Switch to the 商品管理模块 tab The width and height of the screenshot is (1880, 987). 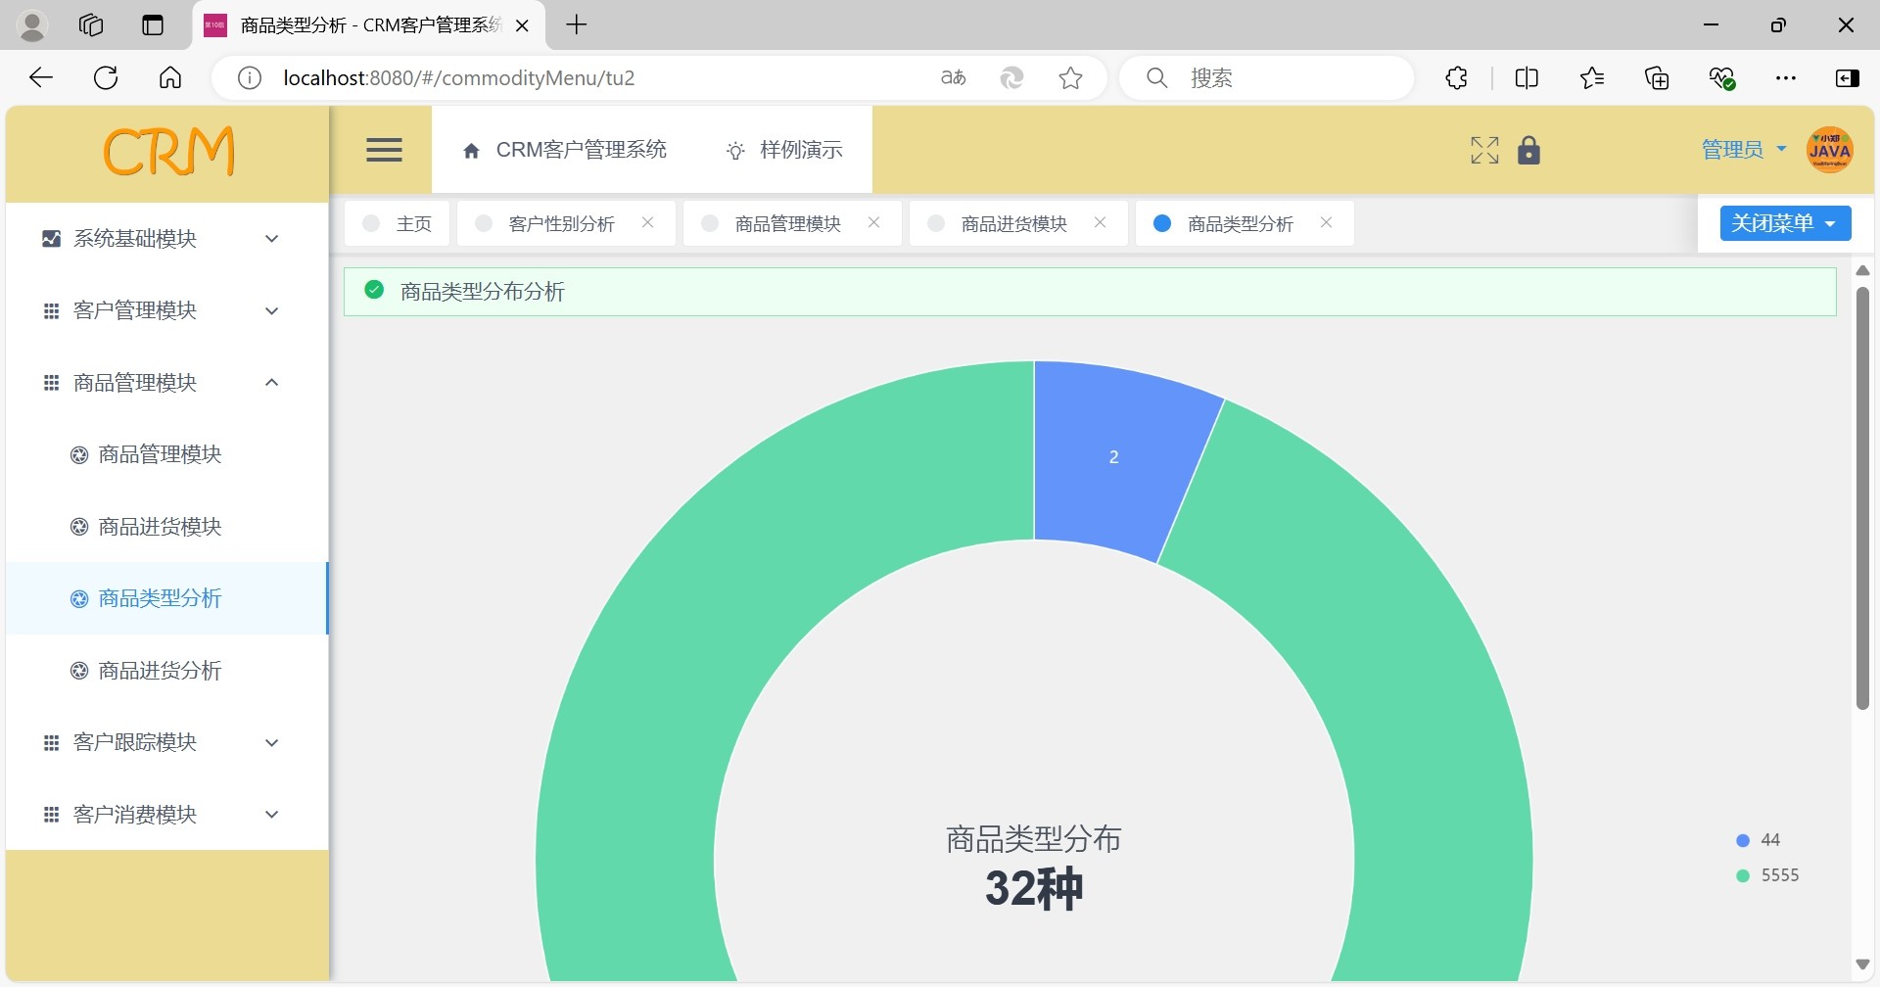[787, 224]
